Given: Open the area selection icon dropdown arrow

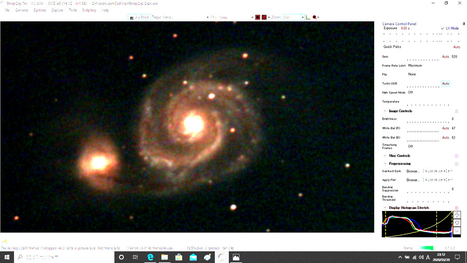Looking at the screenshot, I should click(269, 17).
